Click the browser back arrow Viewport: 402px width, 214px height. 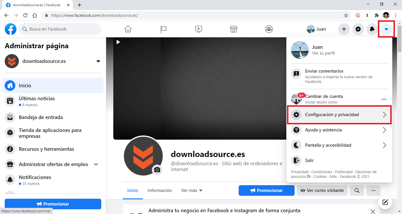(6, 15)
